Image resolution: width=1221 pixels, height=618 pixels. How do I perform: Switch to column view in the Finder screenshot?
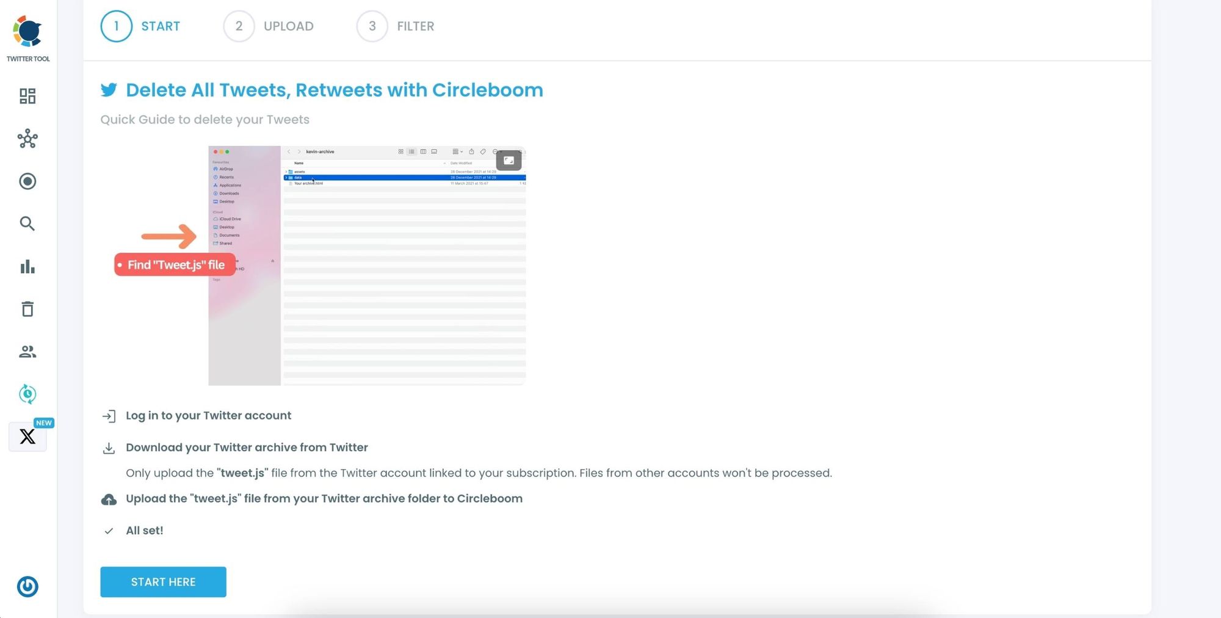click(424, 151)
